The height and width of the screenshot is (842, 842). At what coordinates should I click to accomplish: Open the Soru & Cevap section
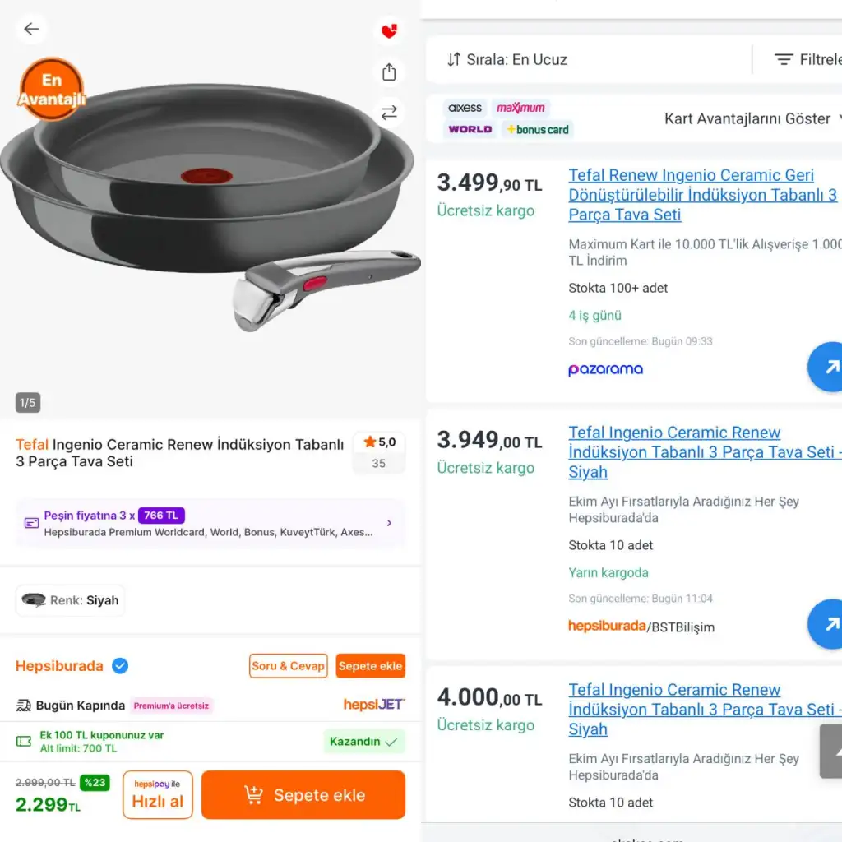tap(288, 666)
